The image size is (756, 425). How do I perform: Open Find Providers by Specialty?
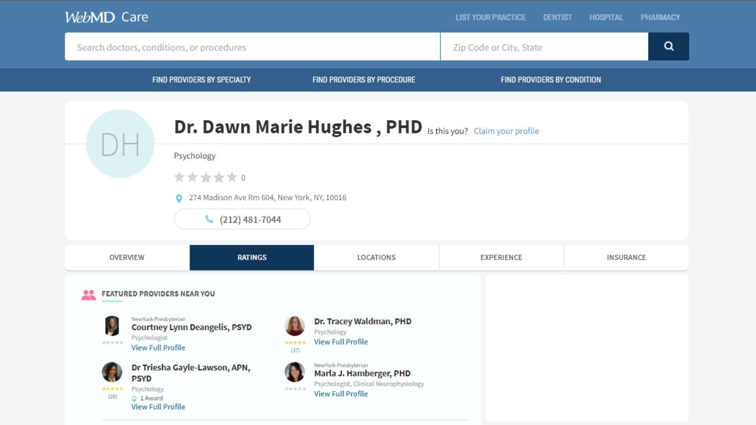[x=202, y=79]
